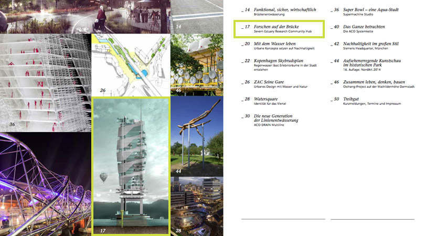This screenshot has width=446, height=236.
Task: Go to article 'Zusammen leben, denken, bauen'
Action: (x=374, y=82)
